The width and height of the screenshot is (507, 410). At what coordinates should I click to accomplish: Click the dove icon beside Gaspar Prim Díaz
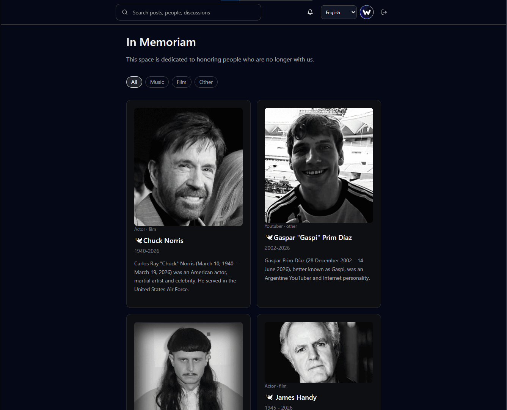pyautogui.click(x=269, y=237)
